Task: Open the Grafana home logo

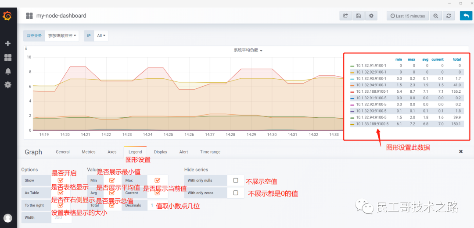Action: click(x=8, y=15)
